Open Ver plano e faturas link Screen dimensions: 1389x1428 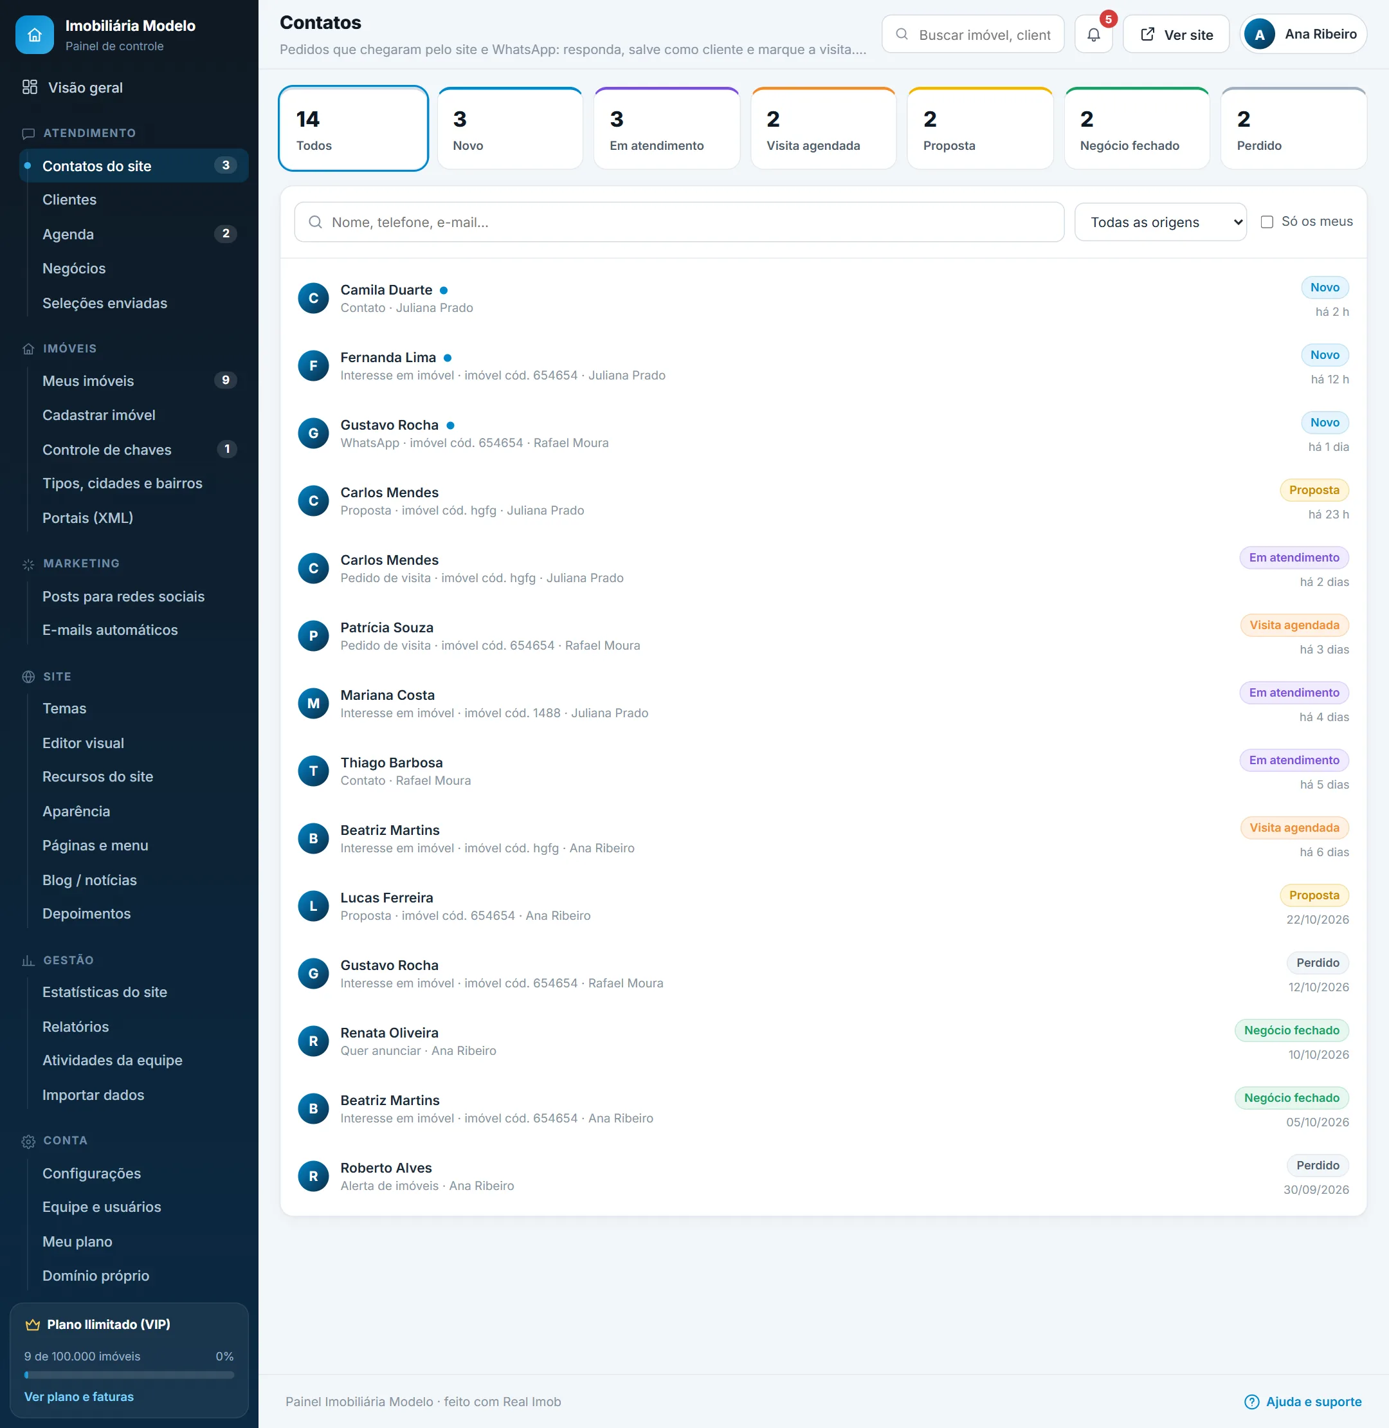79,1396
